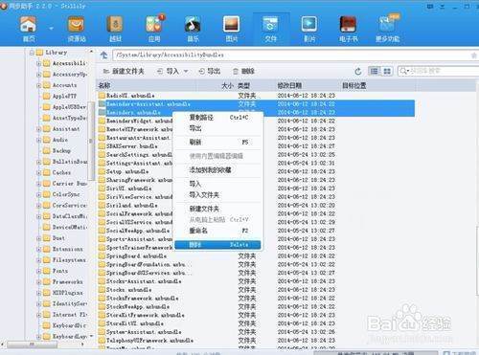479x355 pixels.
Task: Open the 图片 photos section
Action: pos(232,30)
